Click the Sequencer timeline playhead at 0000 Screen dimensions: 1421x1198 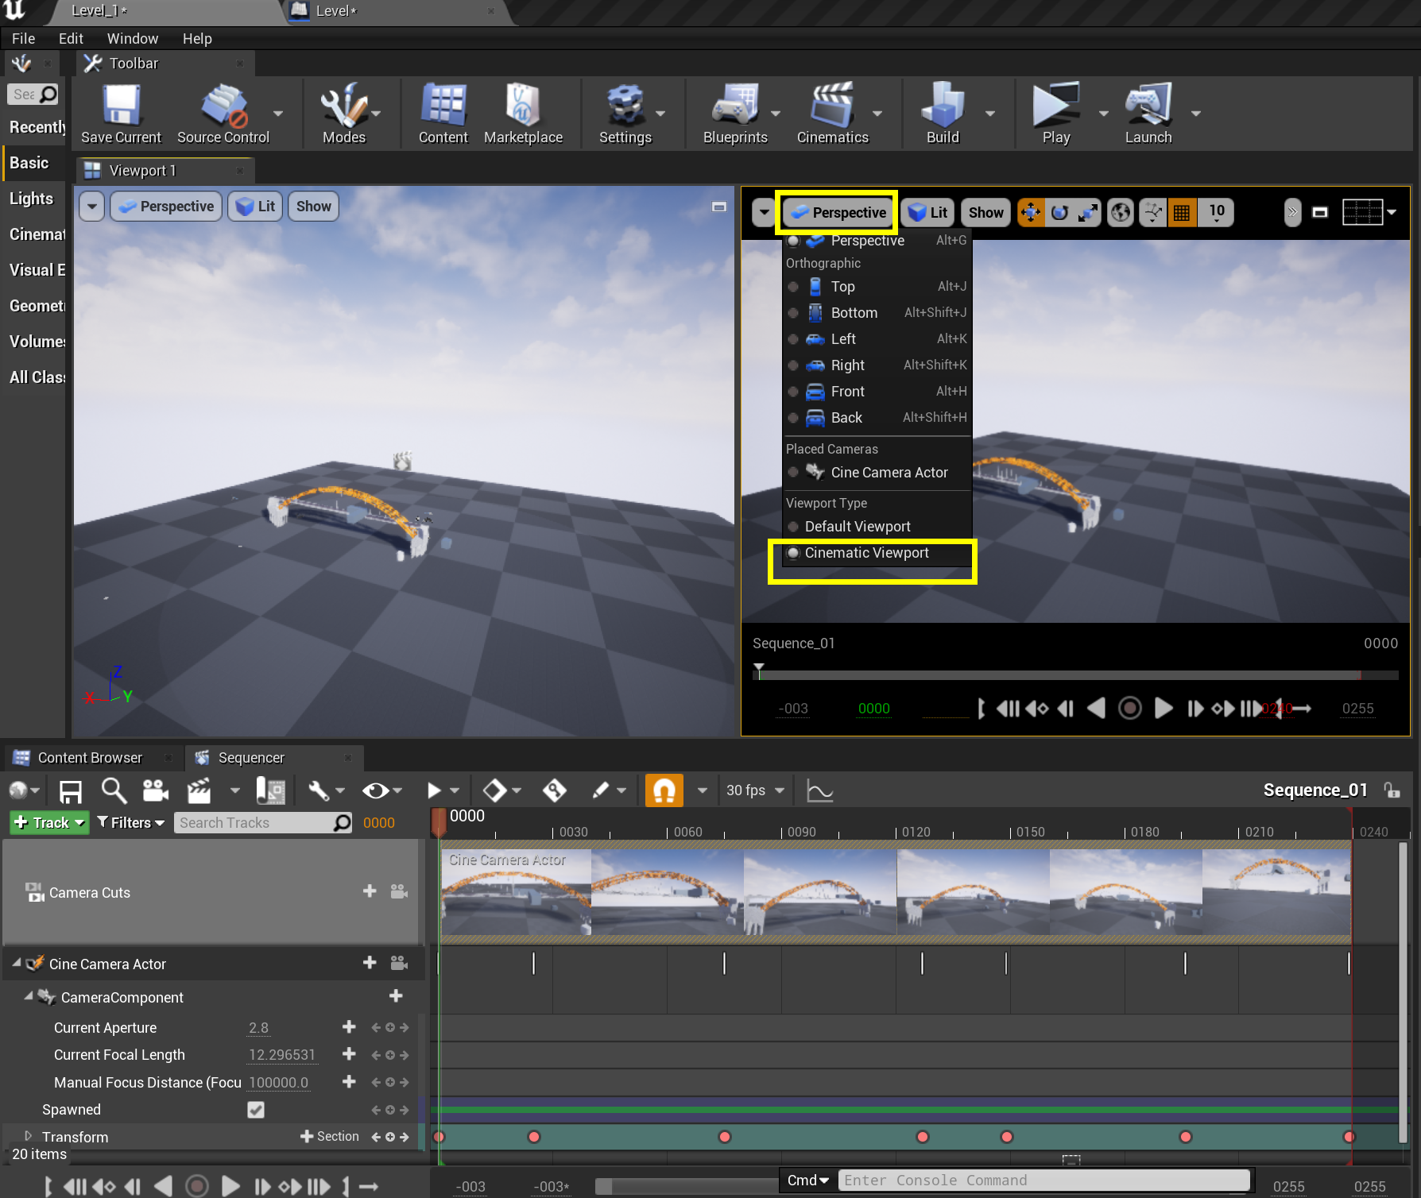pos(439,822)
